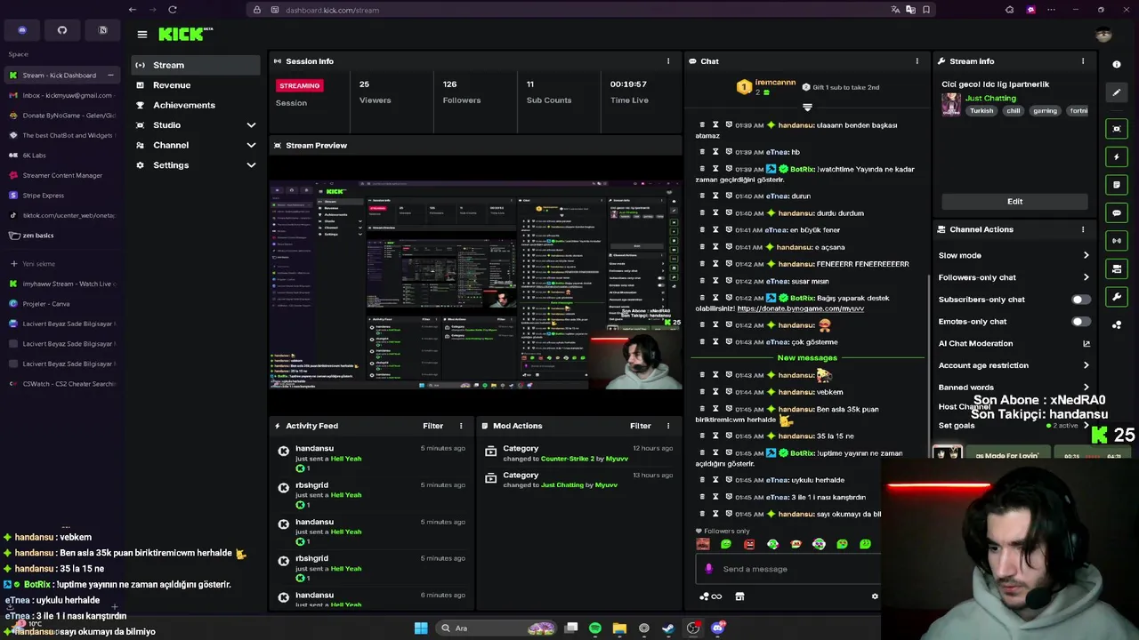Click the 126 Followers stat
Screen dimensions: 1139x640
coord(461,92)
